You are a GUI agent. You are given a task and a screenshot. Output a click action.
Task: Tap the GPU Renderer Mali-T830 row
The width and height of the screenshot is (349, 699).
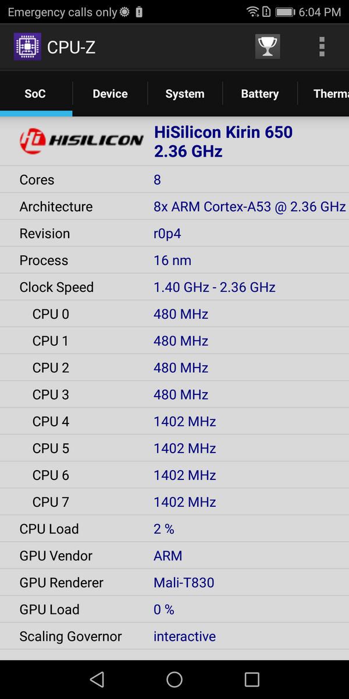(x=174, y=582)
